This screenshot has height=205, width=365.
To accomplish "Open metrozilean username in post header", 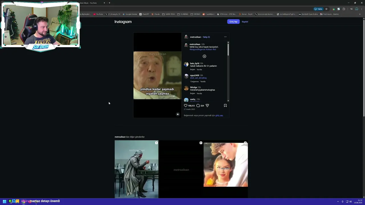I will click(195, 37).
